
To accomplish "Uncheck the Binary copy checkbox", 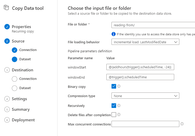I will pos(114,86).
